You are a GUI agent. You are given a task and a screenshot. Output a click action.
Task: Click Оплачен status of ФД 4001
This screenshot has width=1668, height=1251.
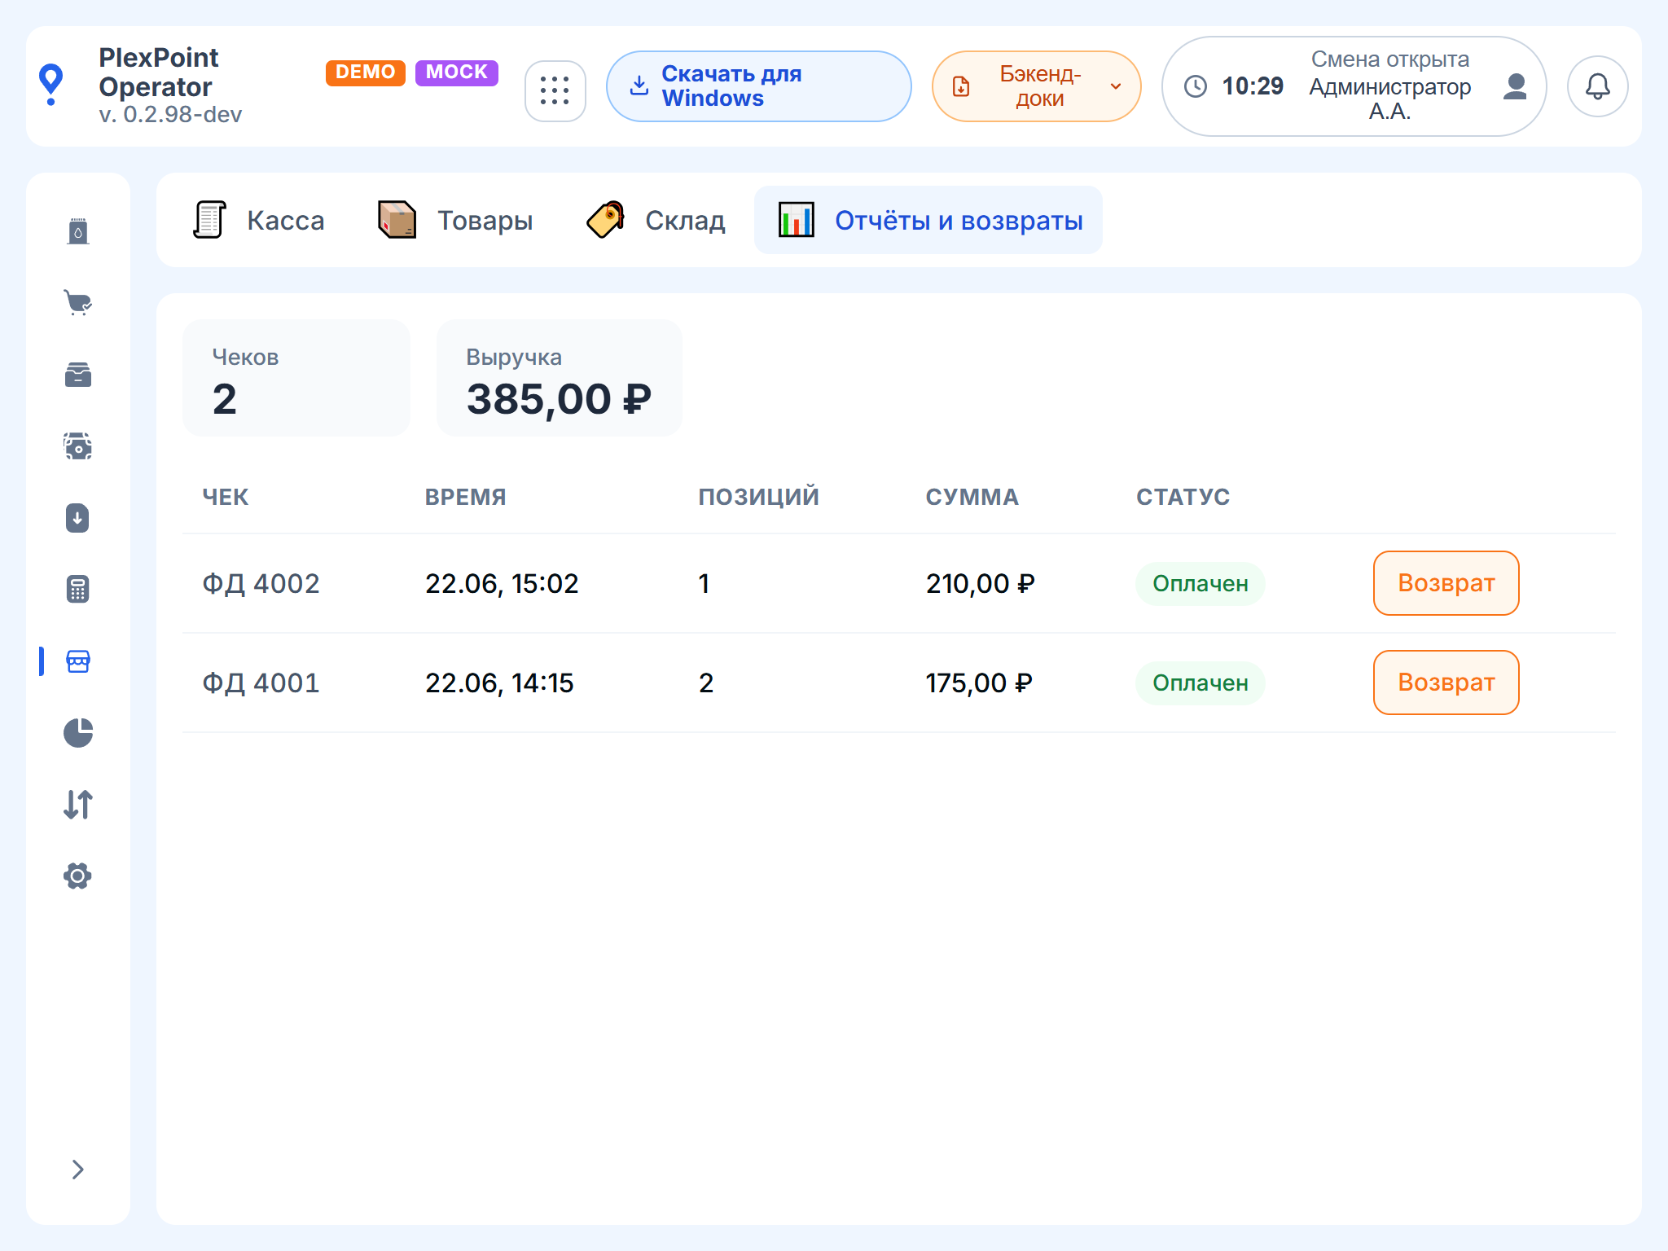1201,683
